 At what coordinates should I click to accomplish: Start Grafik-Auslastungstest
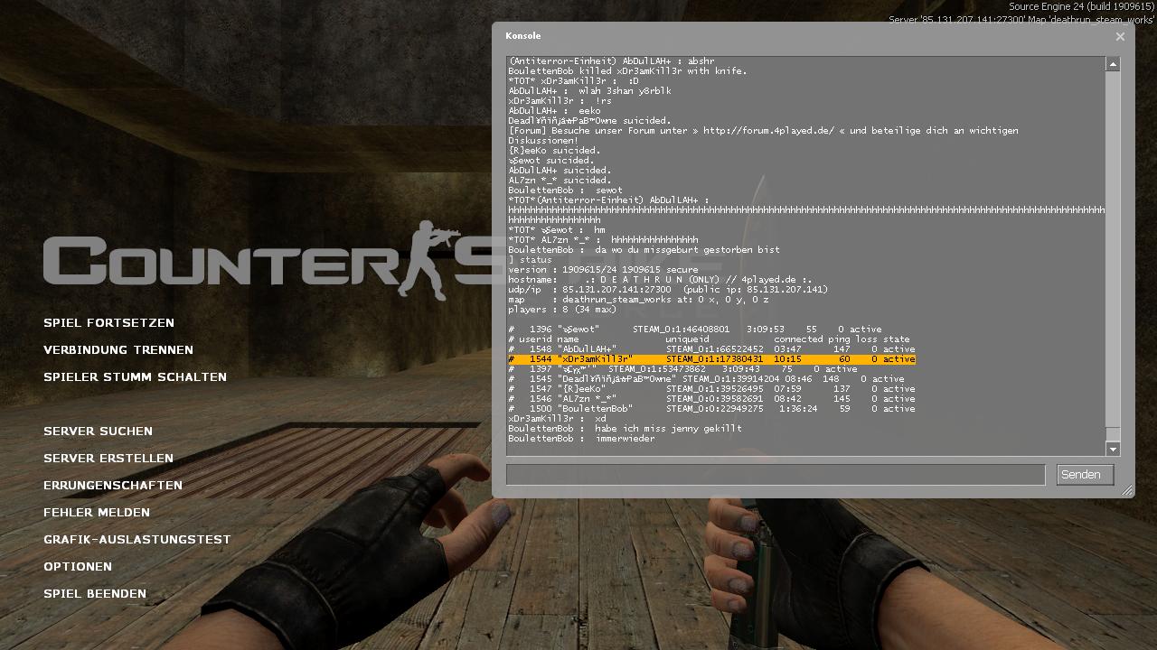(137, 539)
